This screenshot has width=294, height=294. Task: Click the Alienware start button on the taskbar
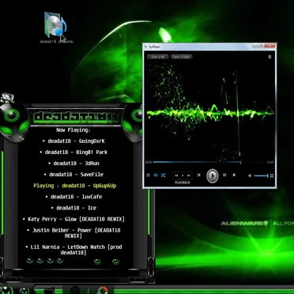(6, 290)
